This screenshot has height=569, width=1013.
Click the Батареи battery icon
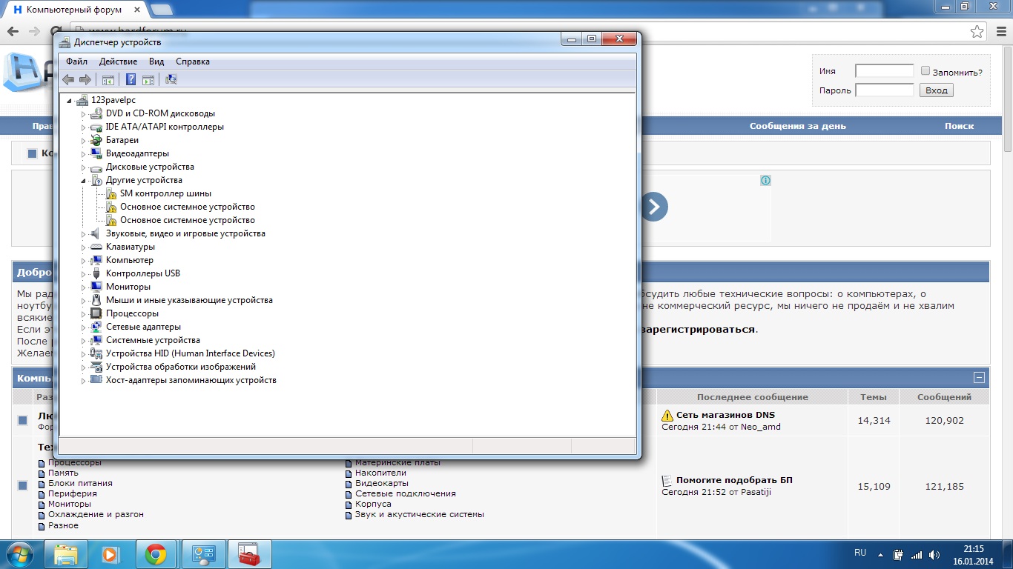coord(96,140)
